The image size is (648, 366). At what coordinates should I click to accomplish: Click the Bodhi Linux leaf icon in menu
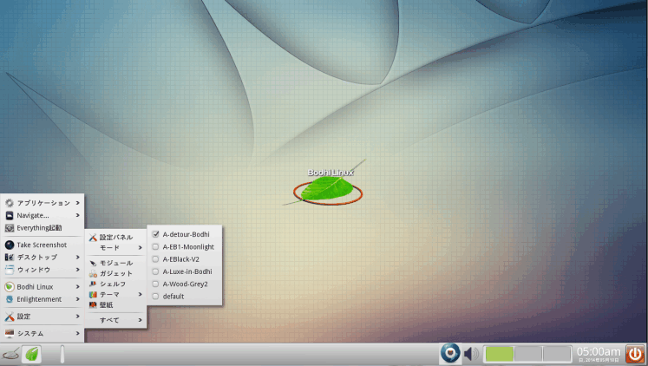(9, 287)
